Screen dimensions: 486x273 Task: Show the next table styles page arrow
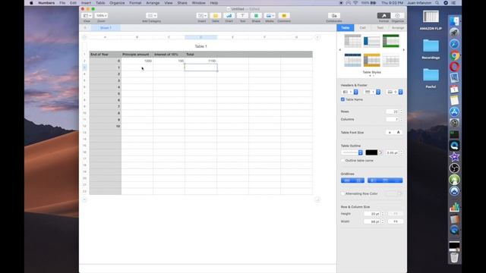click(x=403, y=50)
